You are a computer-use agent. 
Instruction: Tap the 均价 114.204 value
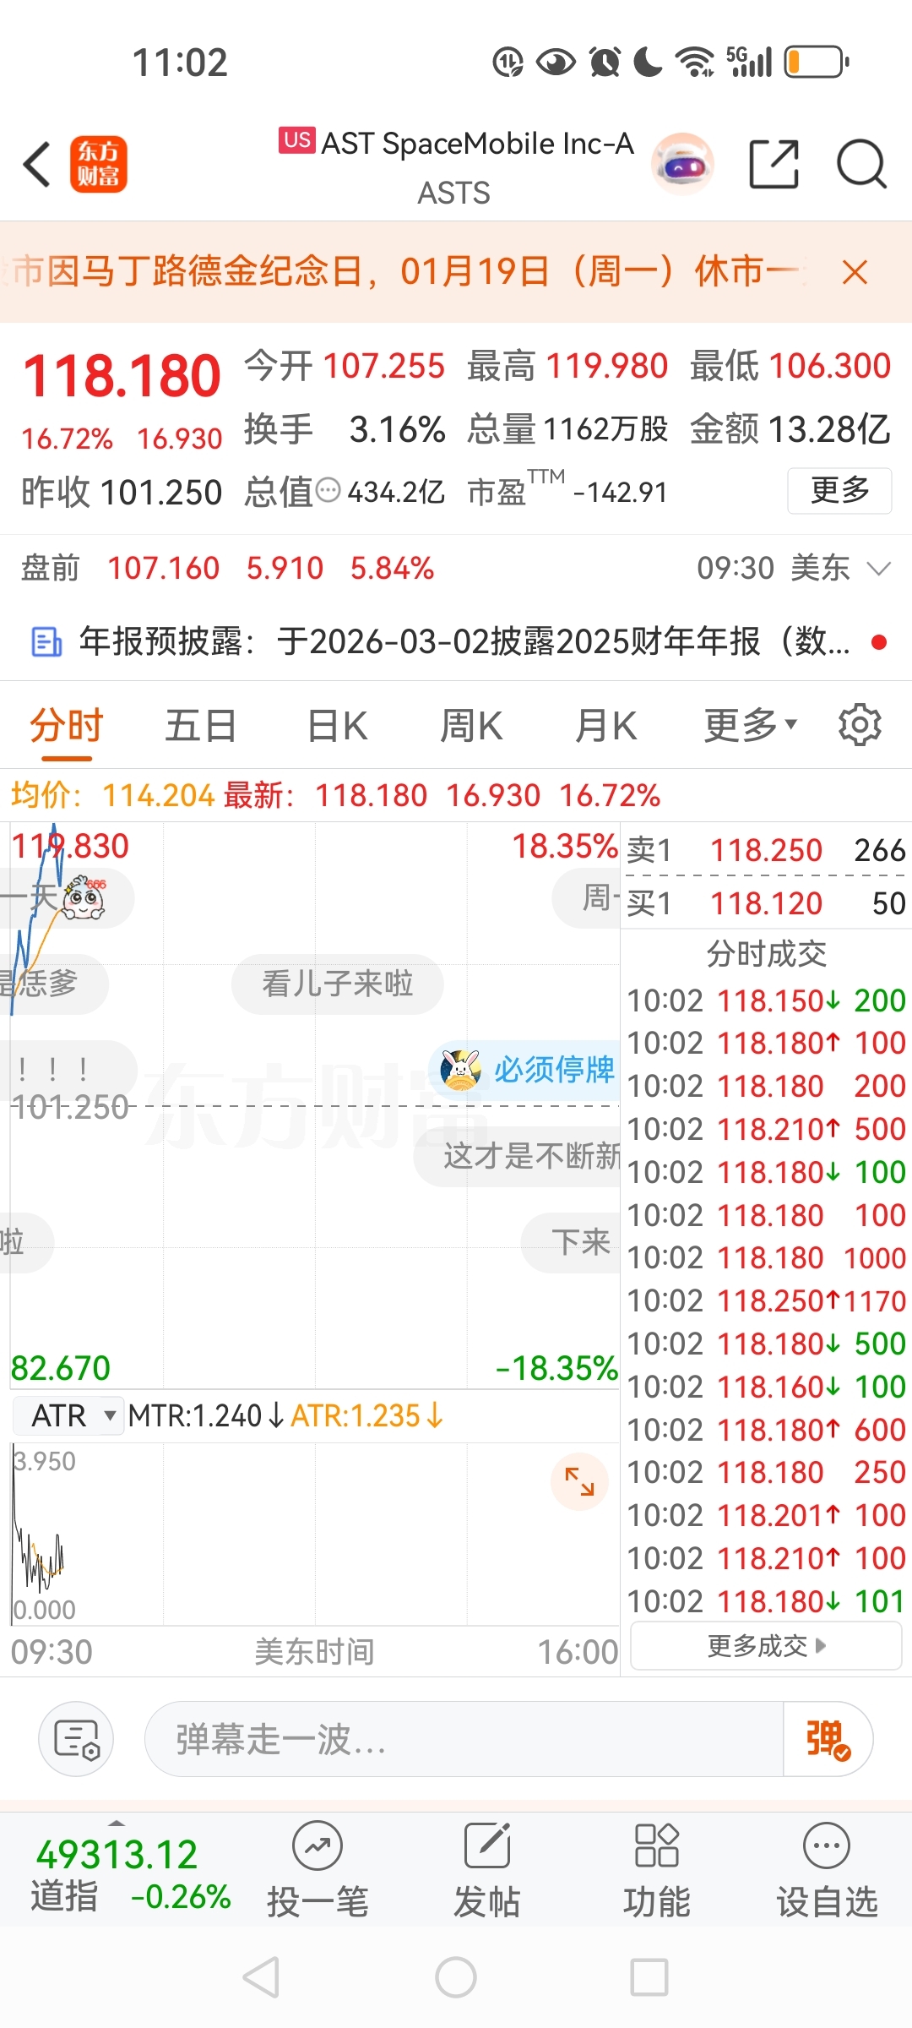pos(159,795)
